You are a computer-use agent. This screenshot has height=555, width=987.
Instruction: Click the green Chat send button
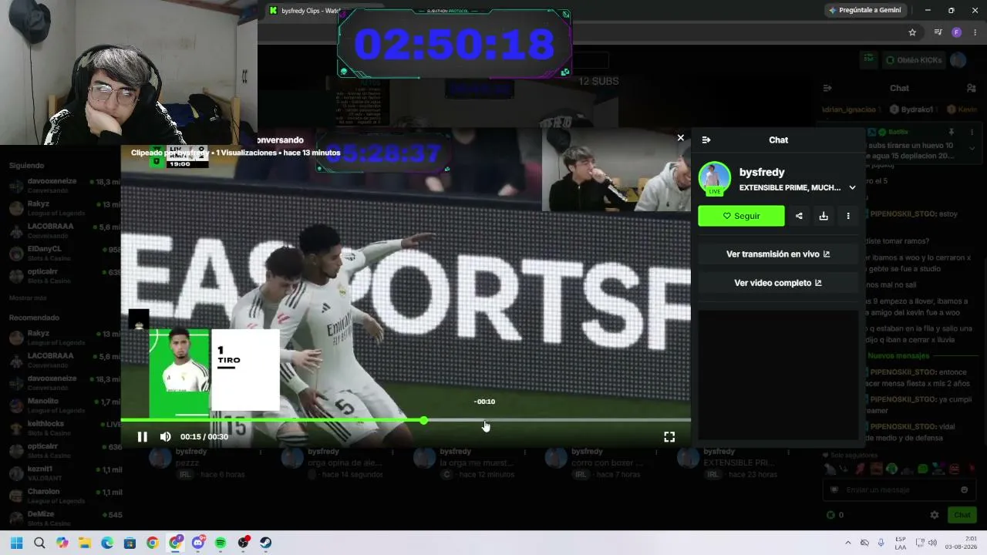pos(962,515)
